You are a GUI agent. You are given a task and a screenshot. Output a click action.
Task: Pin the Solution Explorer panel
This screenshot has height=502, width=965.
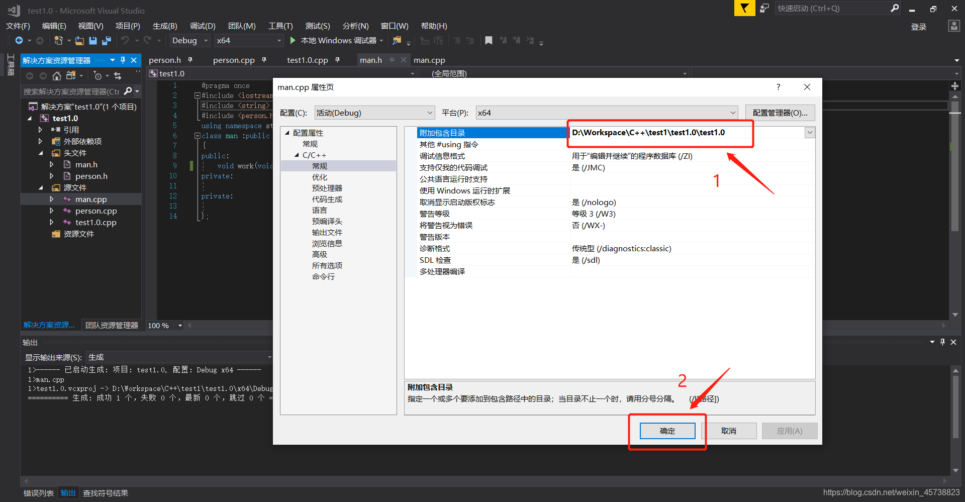123,60
